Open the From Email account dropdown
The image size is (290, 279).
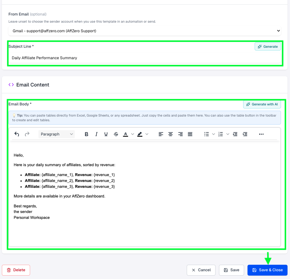[x=145, y=31]
